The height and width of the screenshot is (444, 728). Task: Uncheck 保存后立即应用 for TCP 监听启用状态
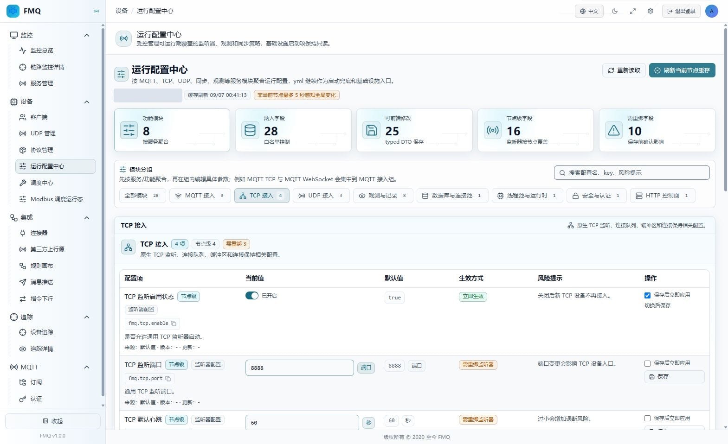[647, 295]
